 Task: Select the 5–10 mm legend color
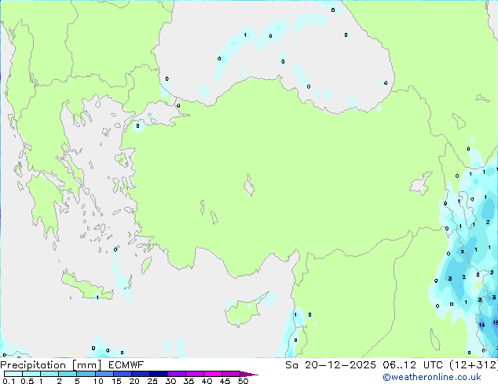(86, 374)
